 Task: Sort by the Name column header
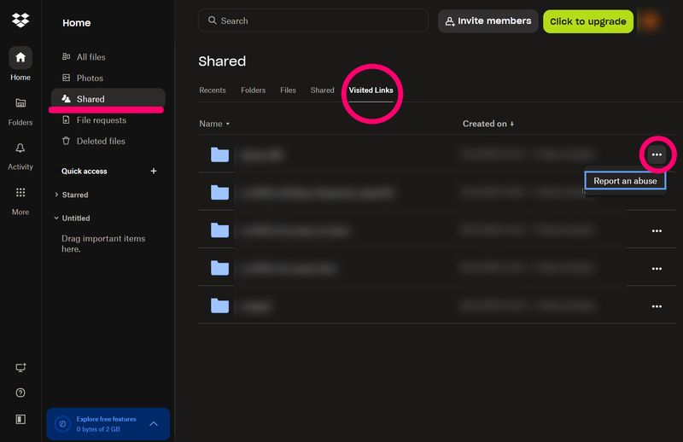214,124
